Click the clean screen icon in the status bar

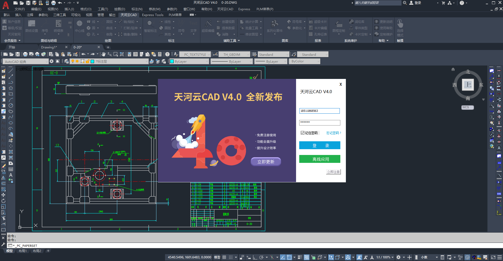click(493, 257)
